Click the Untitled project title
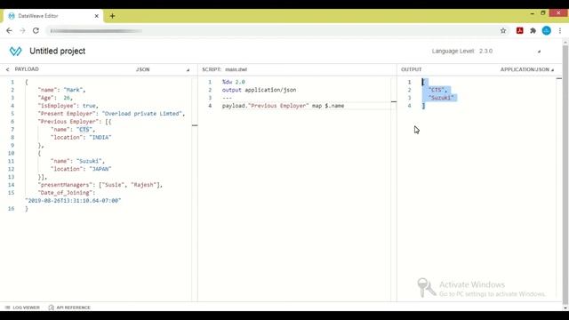The width and height of the screenshot is (569, 320). click(x=57, y=52)
